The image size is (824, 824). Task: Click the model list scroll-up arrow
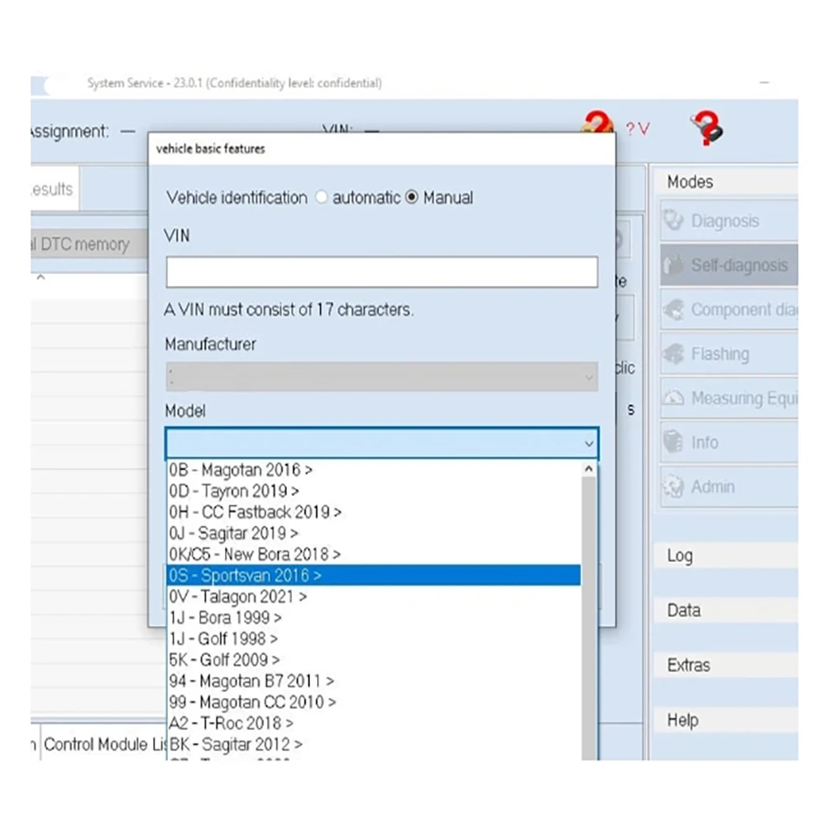(x=588, y=469)
